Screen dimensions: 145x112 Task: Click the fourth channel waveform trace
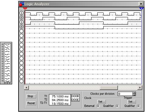[83, 28]
